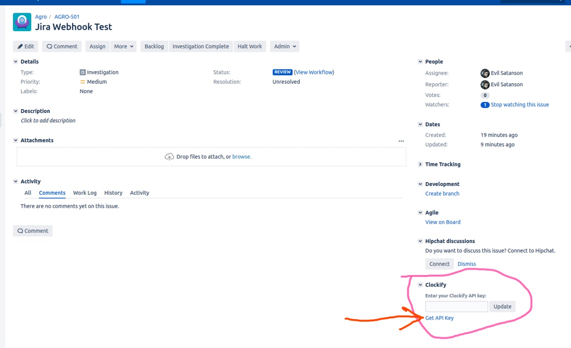The width and height of the screenshot is (571, 348).
Task: Open View on Board link
Action: (x=443, y=222)
